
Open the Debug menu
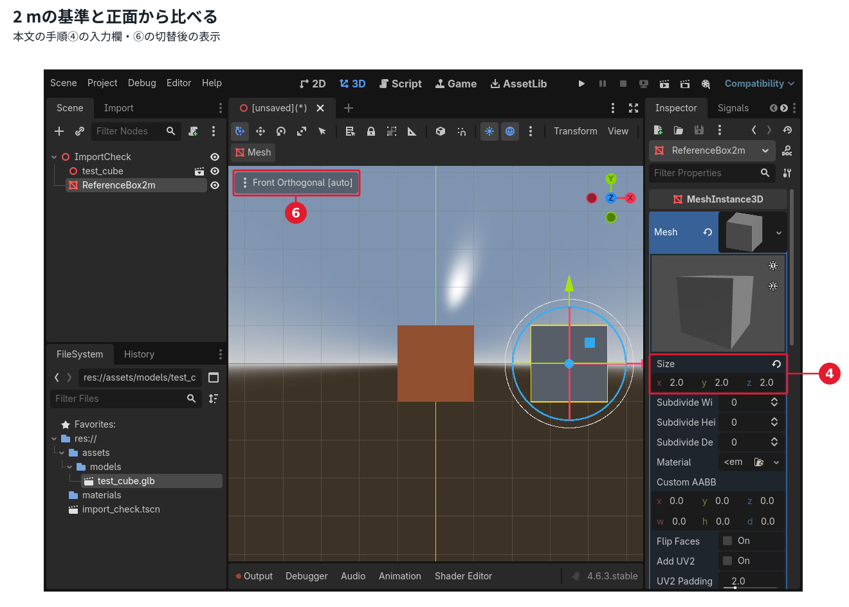tap(142, 83)
